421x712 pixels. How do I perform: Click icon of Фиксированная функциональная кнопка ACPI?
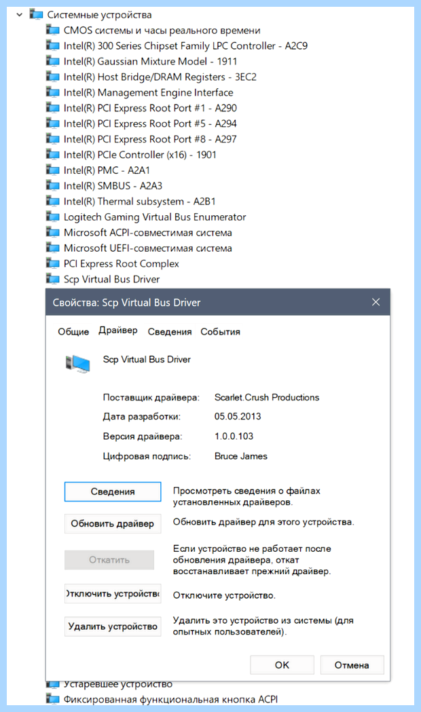pyautogui.click(x=53, y=699)
